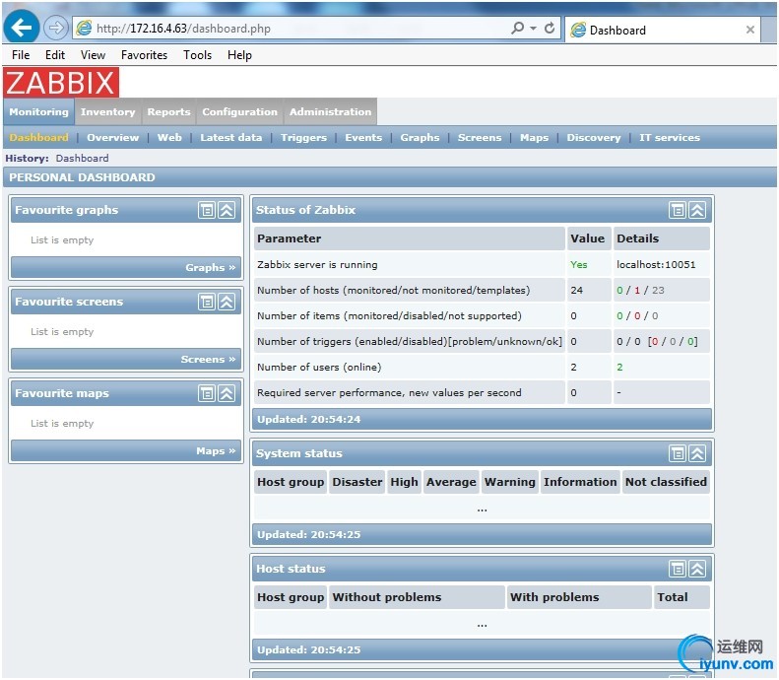Viewport: 779px width, 680px height.
Task: Collapse the Favourite graphs widget
Action: point(227,210)
